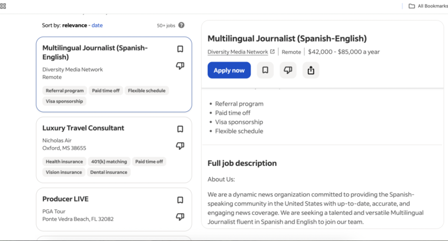Click Paid time off bullet in benefits list

pos(233,113)
